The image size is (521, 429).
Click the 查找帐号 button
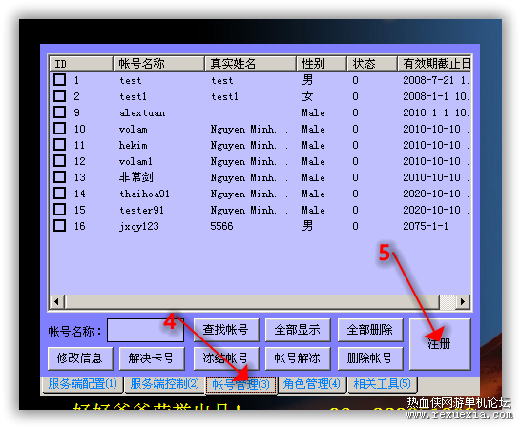(x=226, y=330)
